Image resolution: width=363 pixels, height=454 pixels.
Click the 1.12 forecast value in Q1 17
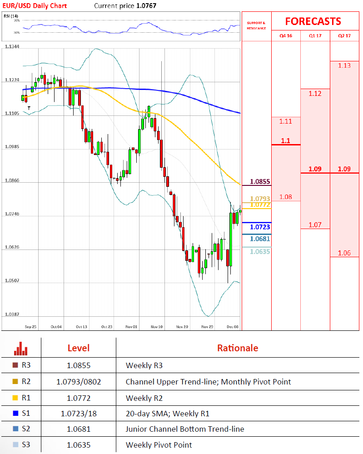click(x=315, y=94)
